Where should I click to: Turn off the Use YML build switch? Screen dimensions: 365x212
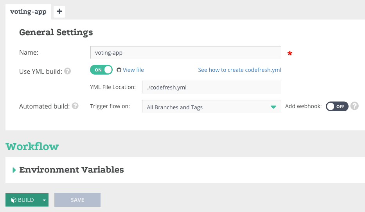[x=101, y=70]
